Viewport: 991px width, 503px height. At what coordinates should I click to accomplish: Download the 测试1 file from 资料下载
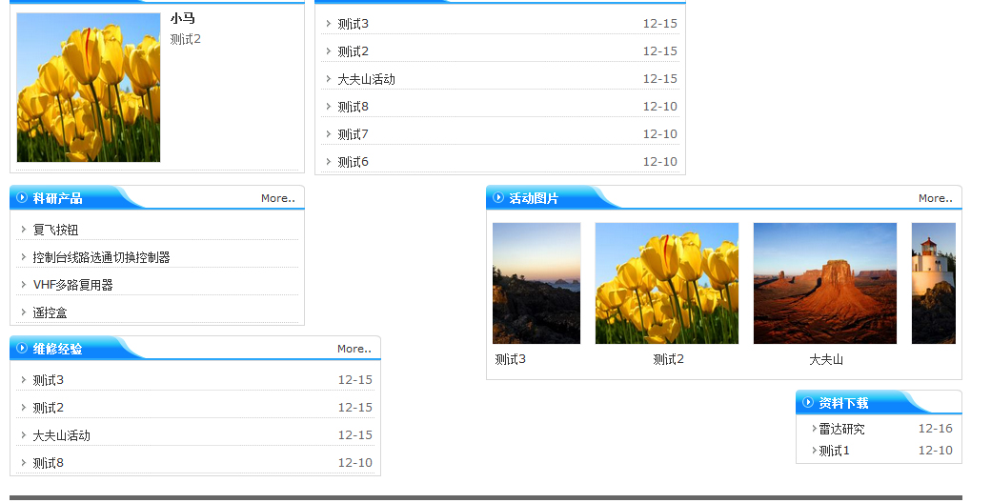pyautogui.click(x=834, y=451)
